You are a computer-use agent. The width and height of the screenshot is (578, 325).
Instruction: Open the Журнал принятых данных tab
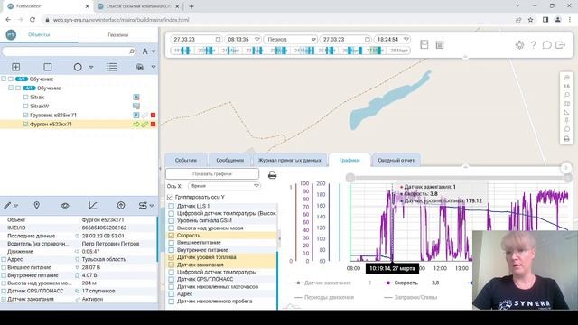[290, 160]
